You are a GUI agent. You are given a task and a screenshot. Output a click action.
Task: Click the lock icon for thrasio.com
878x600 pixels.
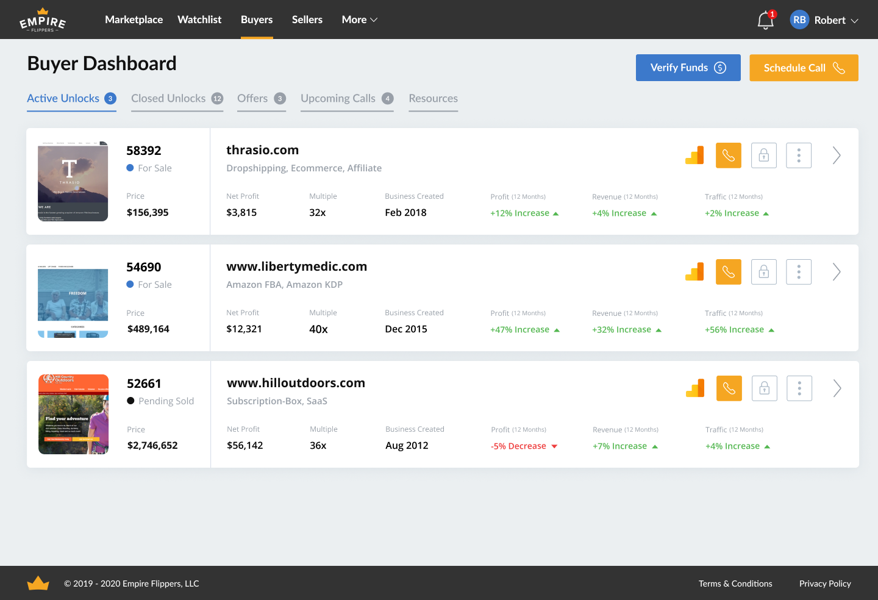[x=764, y=155]
